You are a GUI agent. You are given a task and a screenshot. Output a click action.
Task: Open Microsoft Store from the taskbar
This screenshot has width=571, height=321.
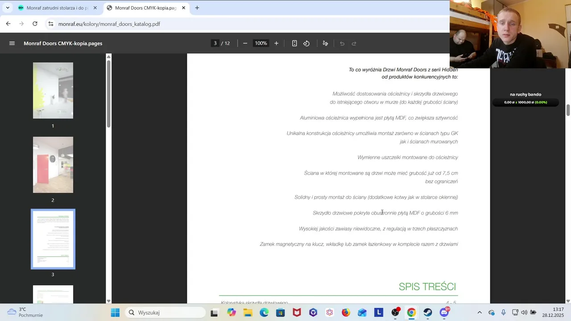tap(280, 313)
